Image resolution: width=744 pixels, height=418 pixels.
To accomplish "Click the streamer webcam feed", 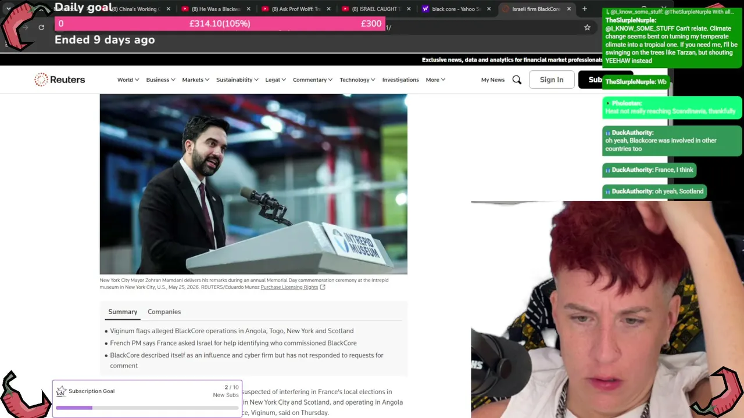I will tap(607, 309).
